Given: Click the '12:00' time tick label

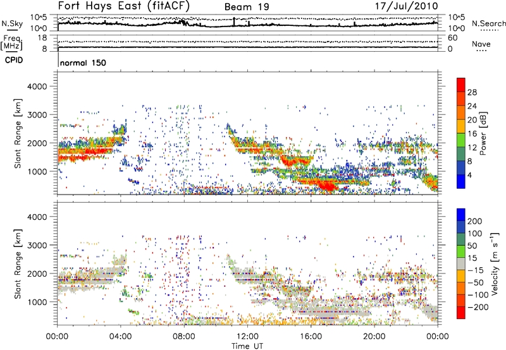Looking at the screenshot, I should coord(247,337).
